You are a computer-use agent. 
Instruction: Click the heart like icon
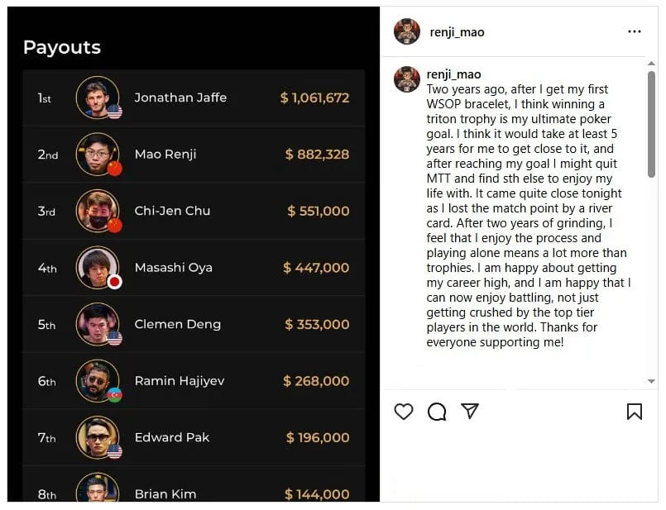pos(404,412)
